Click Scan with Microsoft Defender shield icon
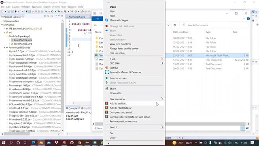This screenshot has height=146, width=259. (x=107, y=72)
